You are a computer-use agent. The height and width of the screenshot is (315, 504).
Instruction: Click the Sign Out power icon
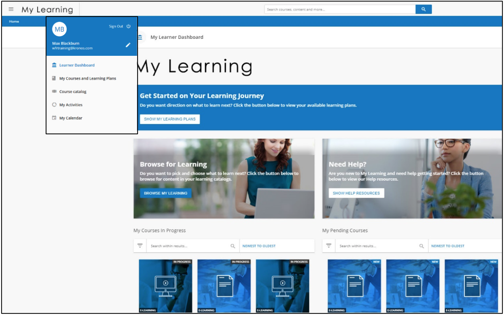129,26
